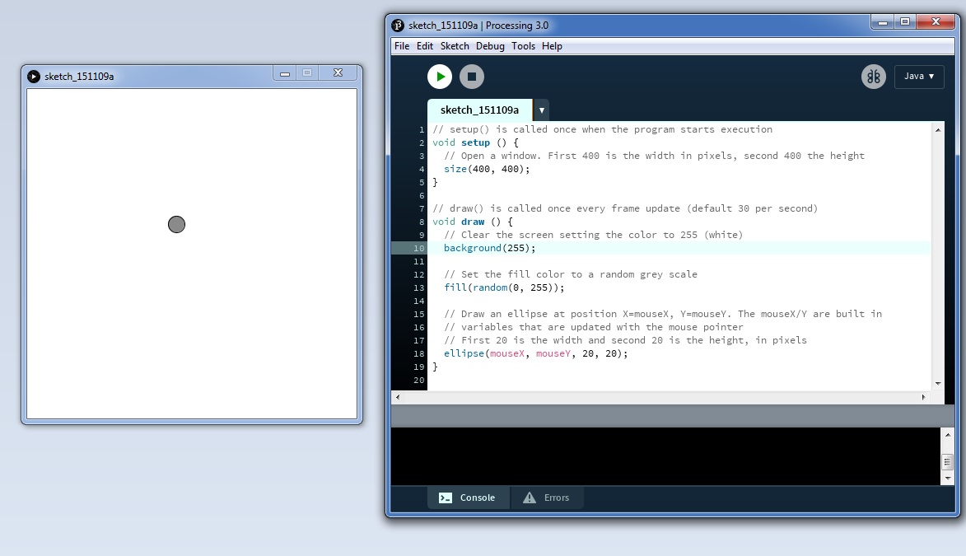
Task: Switch to the Console tab
Action: point(469,498)
